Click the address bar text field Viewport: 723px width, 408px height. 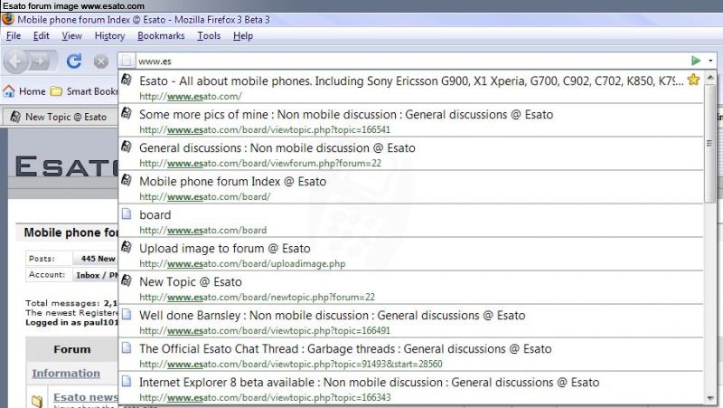(410, 61)
